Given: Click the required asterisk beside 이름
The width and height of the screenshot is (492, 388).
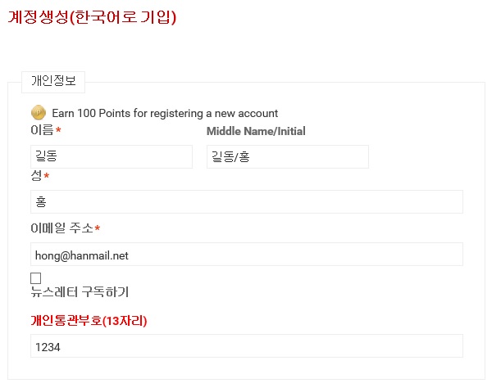Looking at the screenshot, I should pyautogui.click(x=58, y=130).
